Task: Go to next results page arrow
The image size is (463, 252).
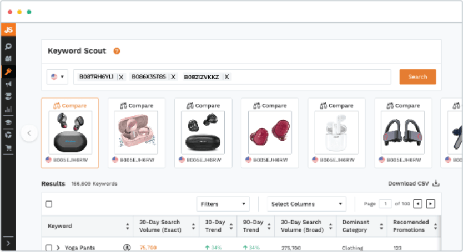Action: (430, 204)
